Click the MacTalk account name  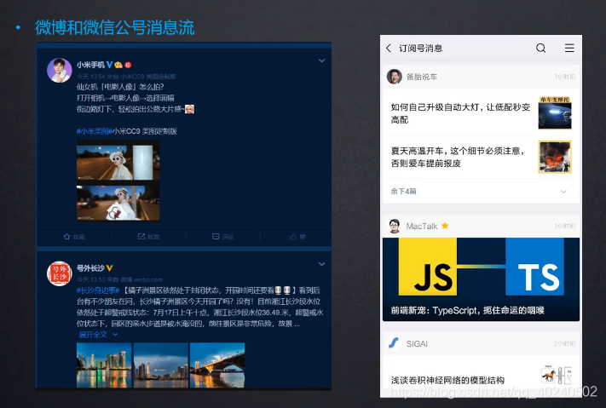click(422, 226)
